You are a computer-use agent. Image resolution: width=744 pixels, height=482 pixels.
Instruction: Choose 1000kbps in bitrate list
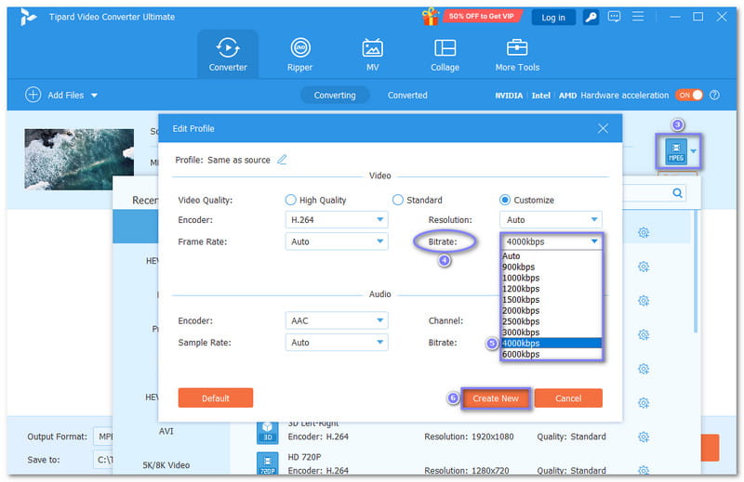[551, 278]
